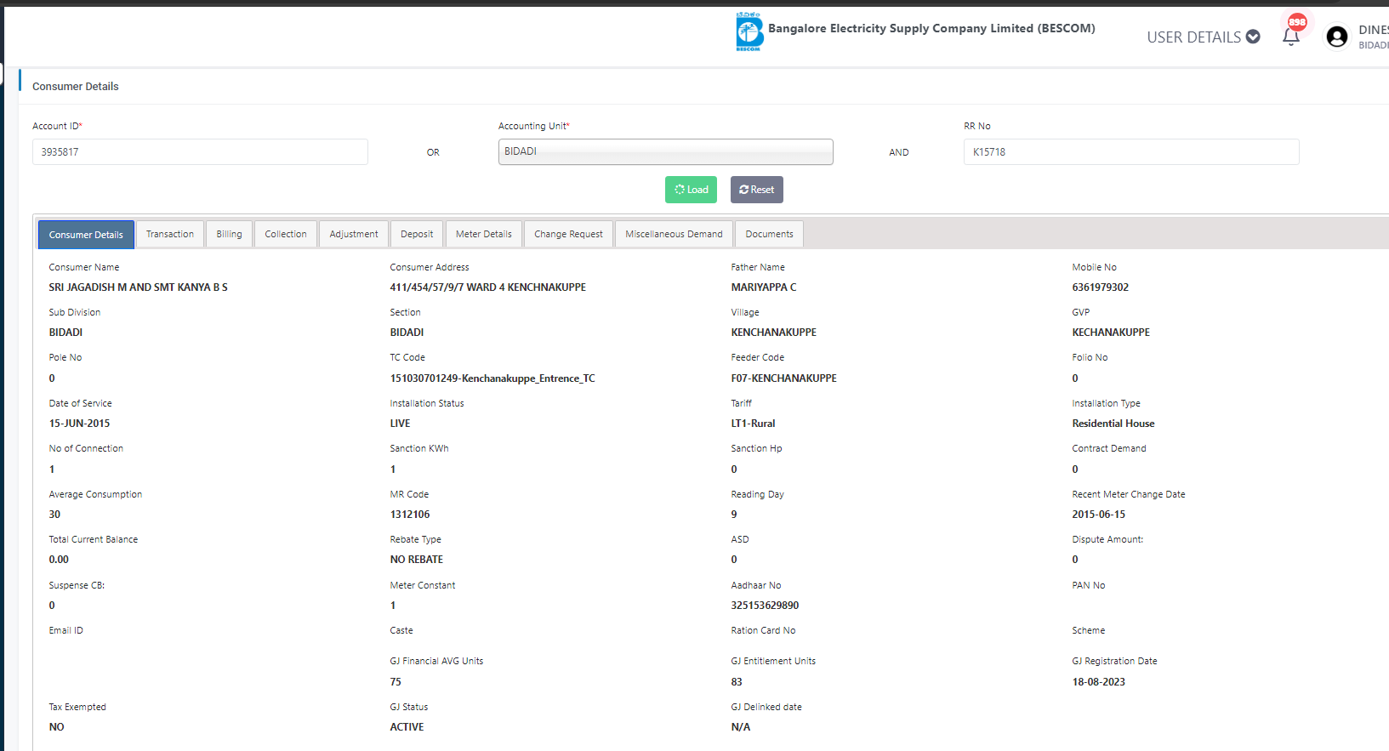The image size is (1389, 751).
Task: Select reading day value 9
Action: point(734,515)
